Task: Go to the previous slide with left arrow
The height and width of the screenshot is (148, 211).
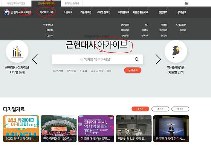Action: [x=35, y=60]
